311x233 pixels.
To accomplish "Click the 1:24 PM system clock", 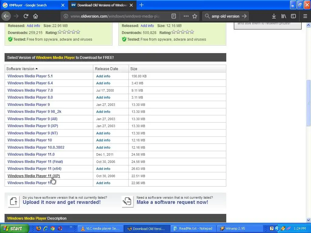I will (300, 228).
